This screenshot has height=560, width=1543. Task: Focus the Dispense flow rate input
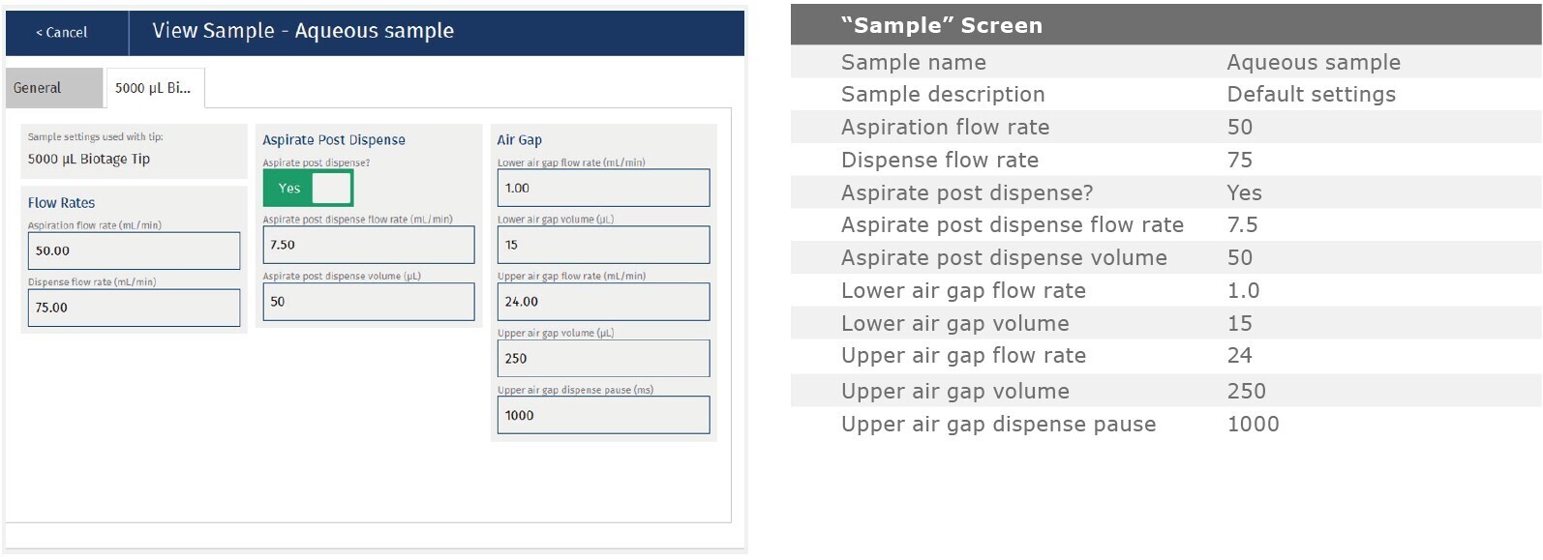(x=134, y=308)
